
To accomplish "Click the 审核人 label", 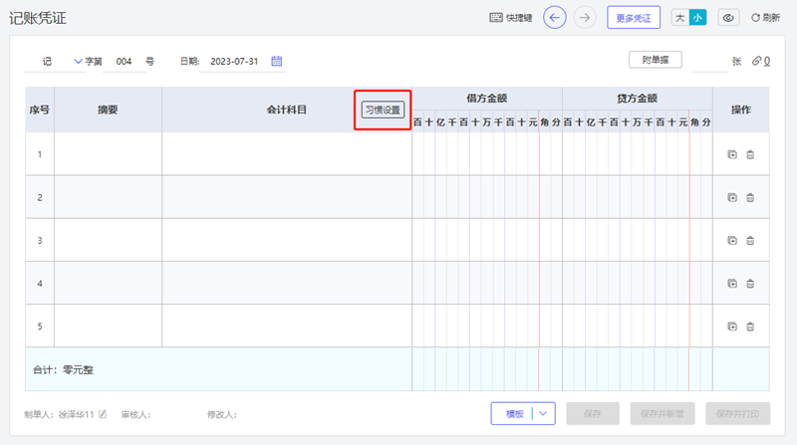I will (x=135, y=414).
